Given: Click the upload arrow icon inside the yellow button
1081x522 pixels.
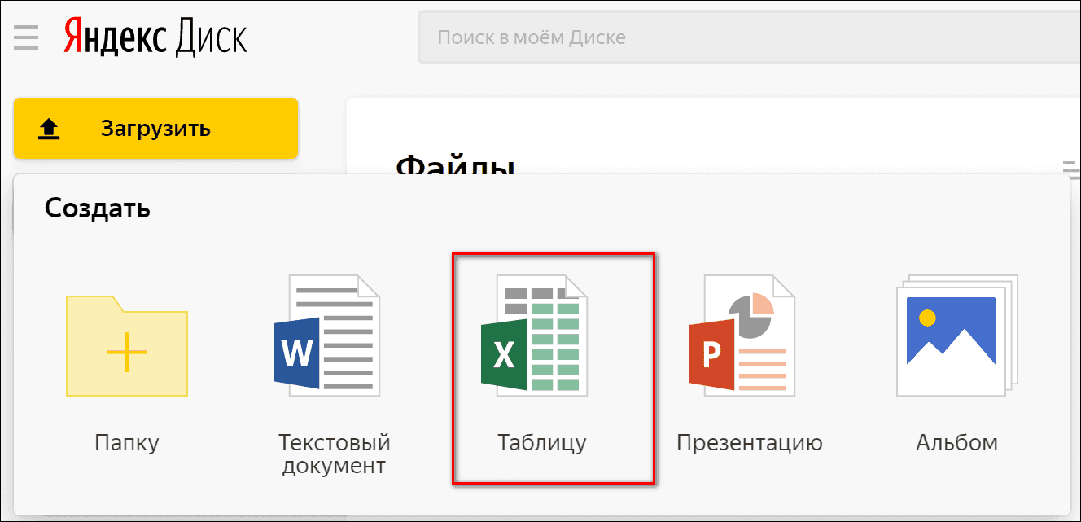Looking at the screenshot, I should pyautogui.click(x=47, y=128).
